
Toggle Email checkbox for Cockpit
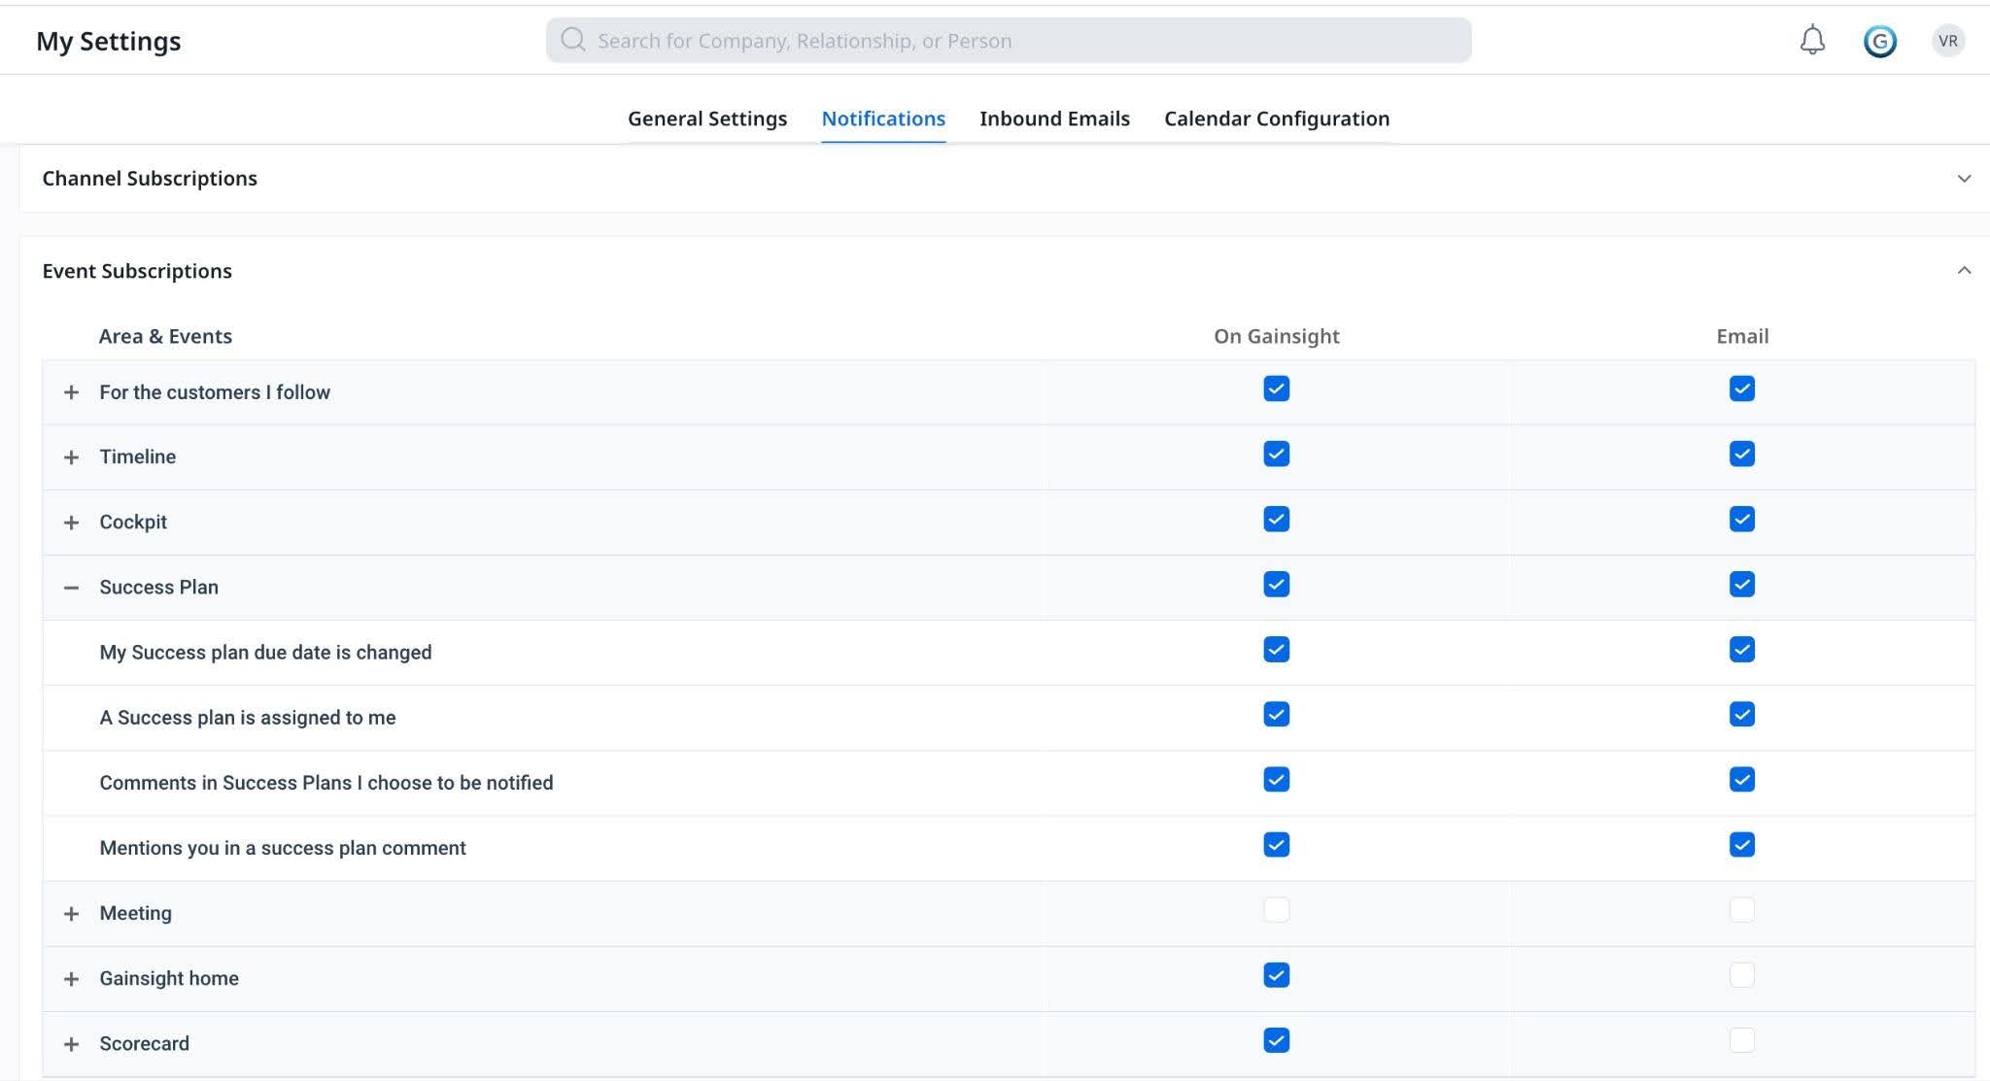click(x=1741, y=519)
